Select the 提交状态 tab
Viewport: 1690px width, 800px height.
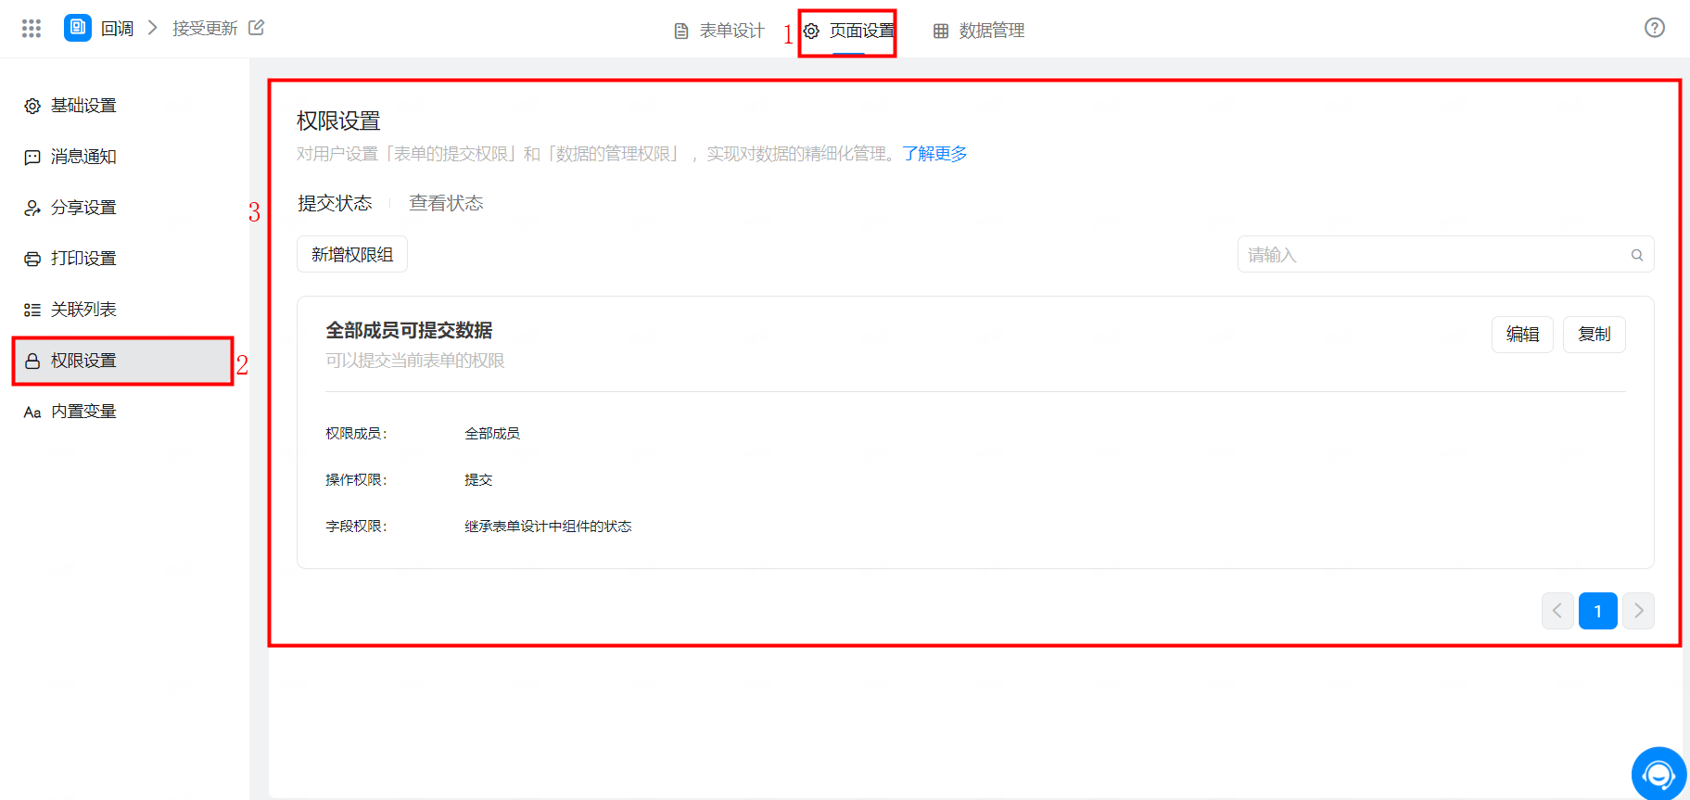335,203
